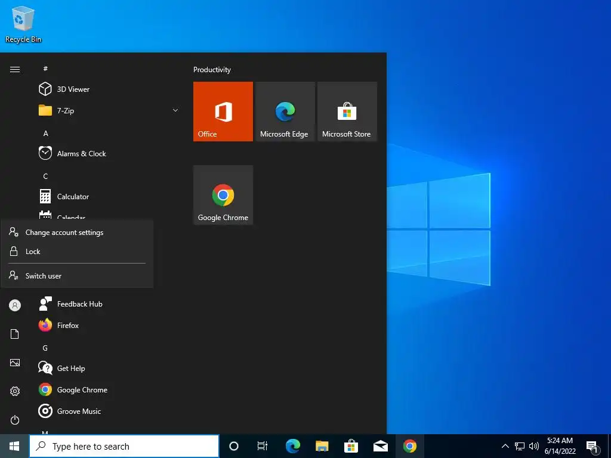This screenshot has height=458, width=611.
Task: Open the Microsoft Edge tile
Action: click(285, 112)
